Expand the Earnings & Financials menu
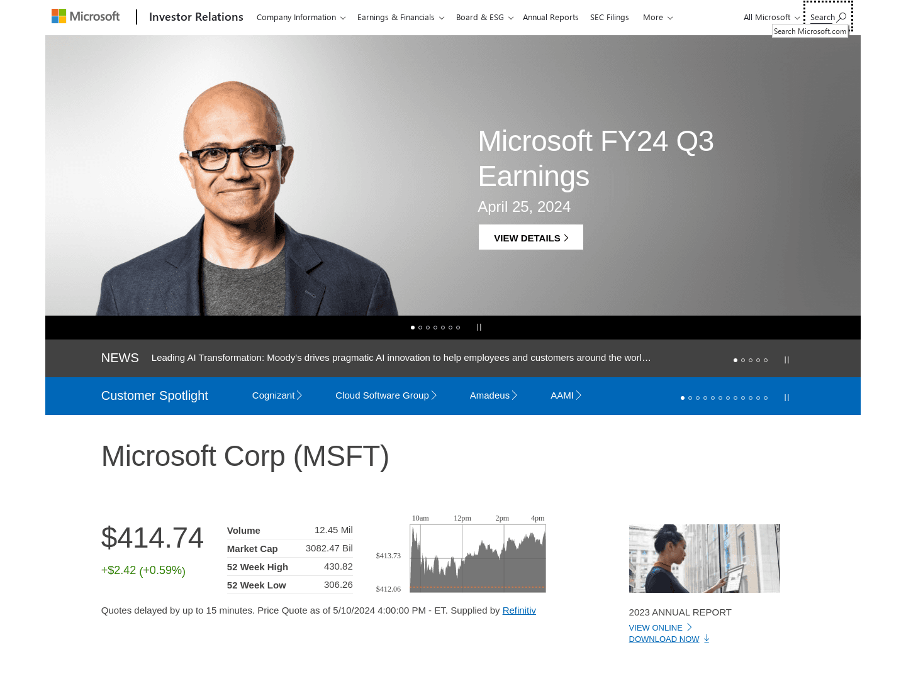The width and height of the screenshot is (906, 679). [x=400, y=17]
